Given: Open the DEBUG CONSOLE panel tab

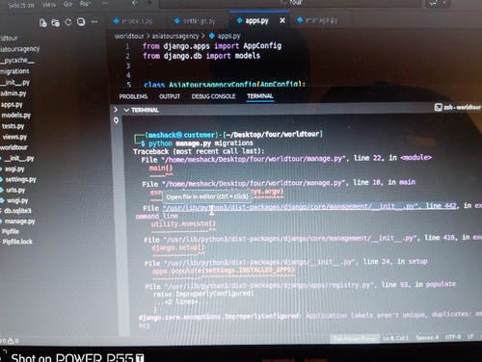Looking at the screenshot, I should tap(213, 96).
